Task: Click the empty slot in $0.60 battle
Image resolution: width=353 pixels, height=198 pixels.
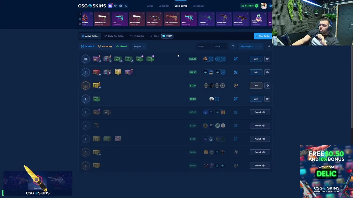Action: (217, 99)
